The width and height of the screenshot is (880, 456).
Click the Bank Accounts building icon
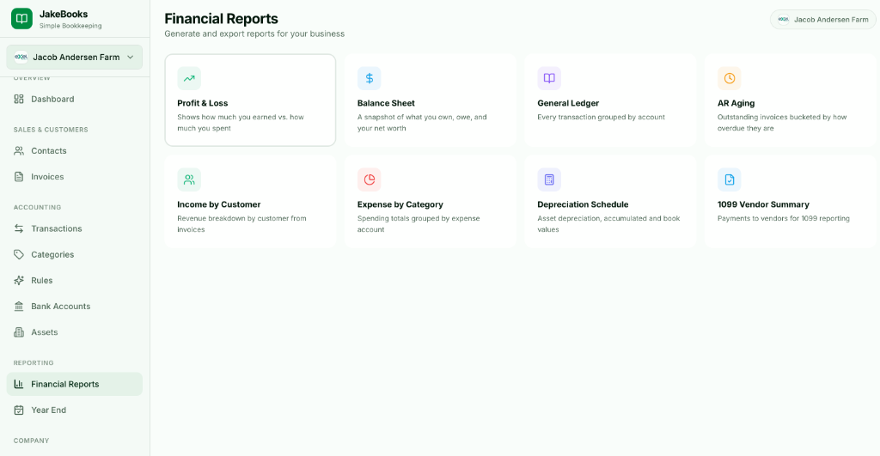pyautogui.click(x=19, y=307)
